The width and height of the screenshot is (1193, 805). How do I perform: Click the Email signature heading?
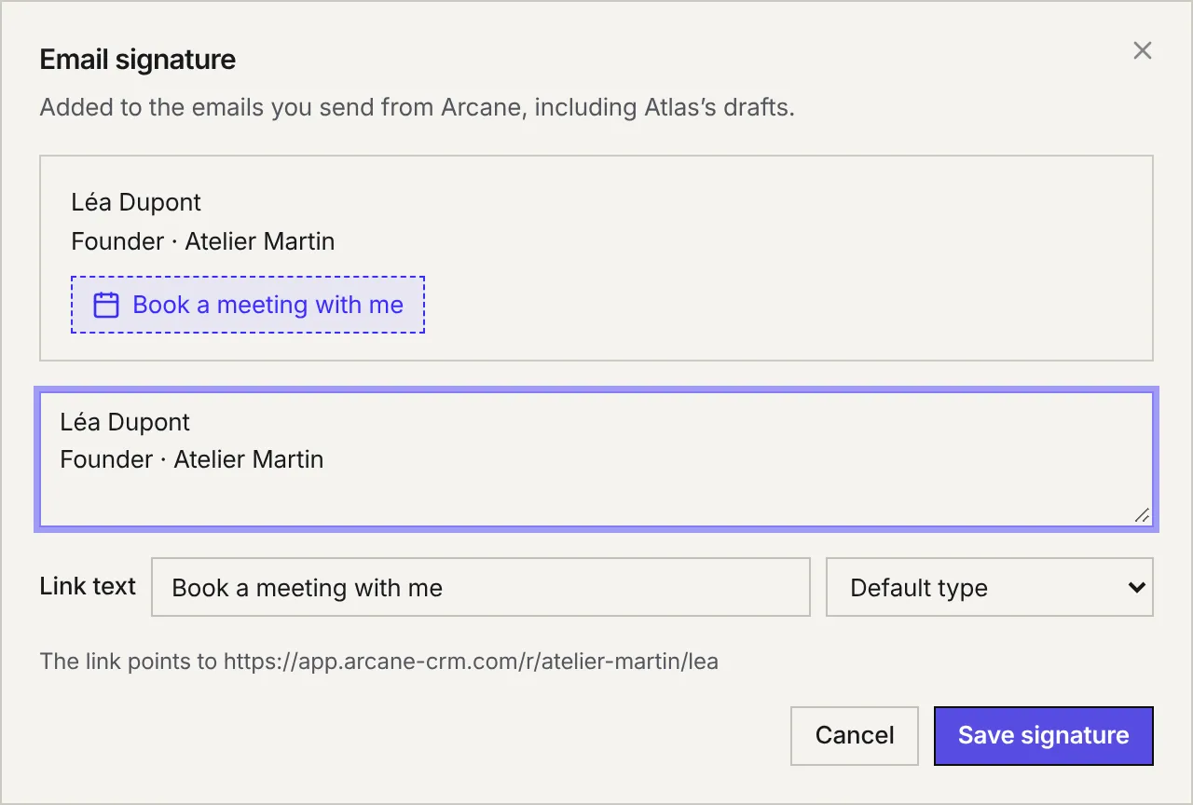pos(138,60)
